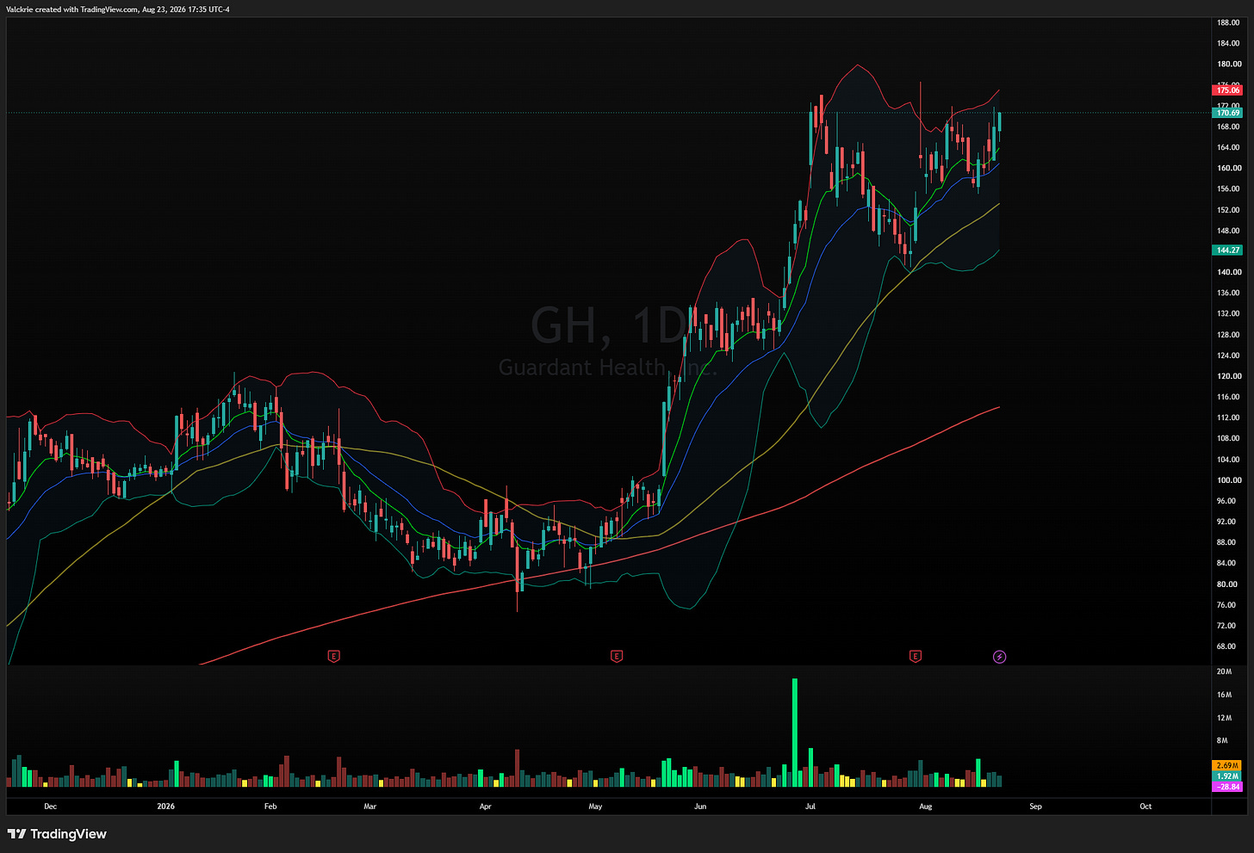1254x853 pixels.
Task: Click the purple lightning bolt event icon
Action: point(1000,657)
